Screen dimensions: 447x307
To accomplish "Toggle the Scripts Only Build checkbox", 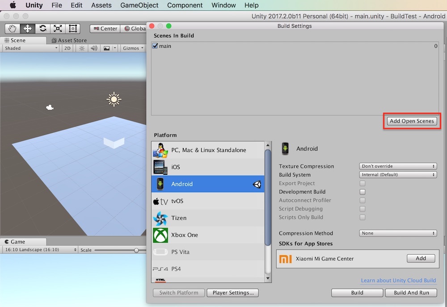I will pyautogui.click(x=363, y=217).
